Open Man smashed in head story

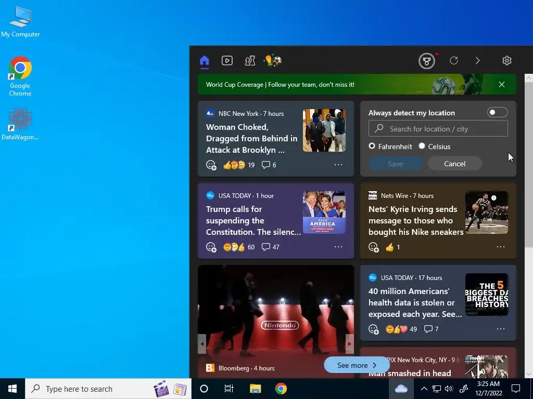410,373
